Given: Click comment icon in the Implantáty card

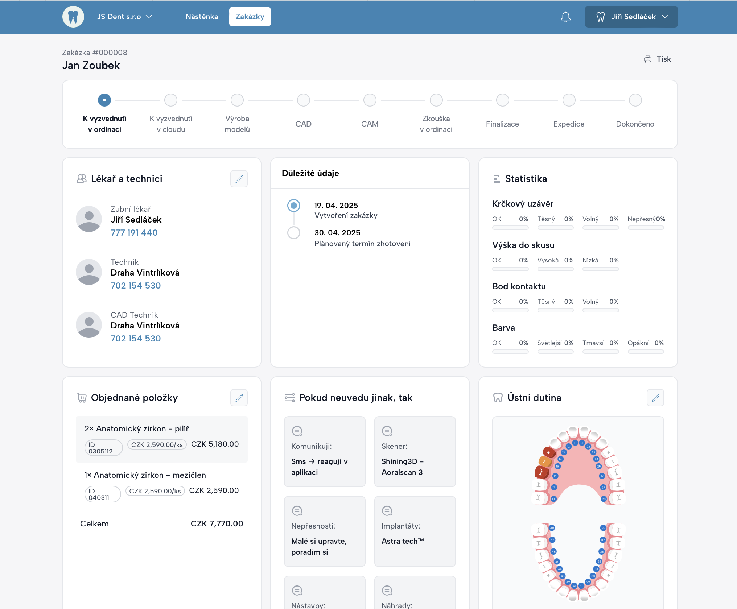Looking at the screenshot, I should 387,511.
